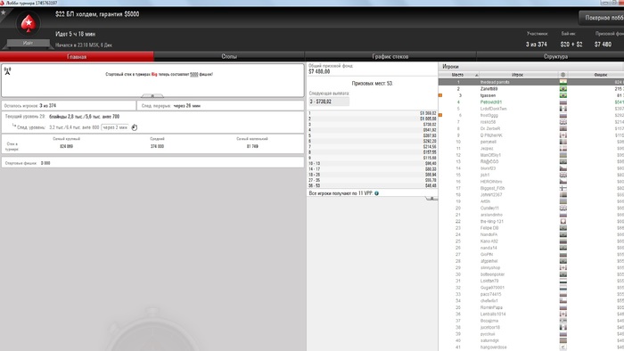The width and height of the screenshot is (624, 351).
Task: Click the Игрок column header
Action: [x=517, y=75]
